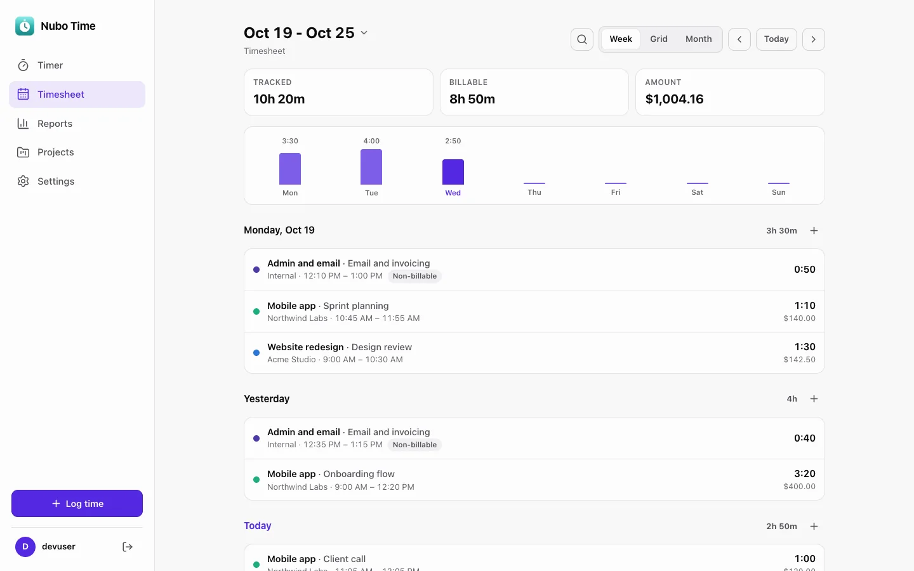
Task: Open Timesheet in the sidebar
Action: pos(77,95)
